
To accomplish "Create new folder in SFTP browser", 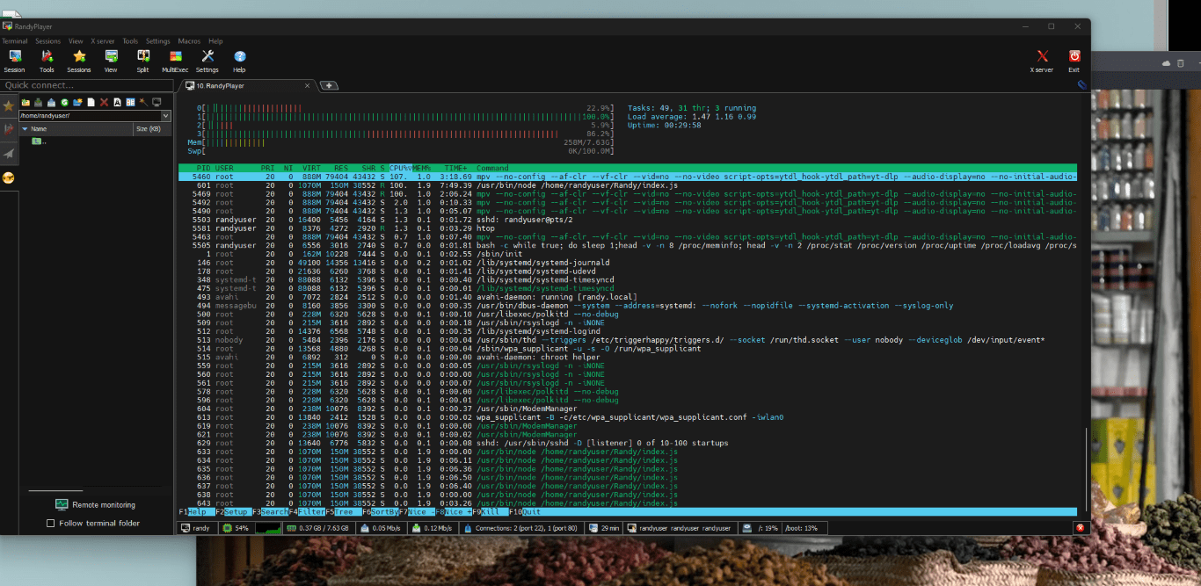I will click(x=77, y=102).
